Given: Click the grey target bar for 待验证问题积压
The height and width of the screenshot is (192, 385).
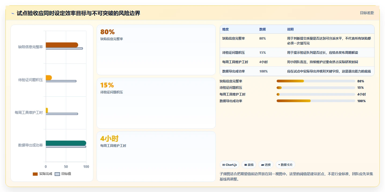Looking at the screenshot, I should click(x=61, y=81).
